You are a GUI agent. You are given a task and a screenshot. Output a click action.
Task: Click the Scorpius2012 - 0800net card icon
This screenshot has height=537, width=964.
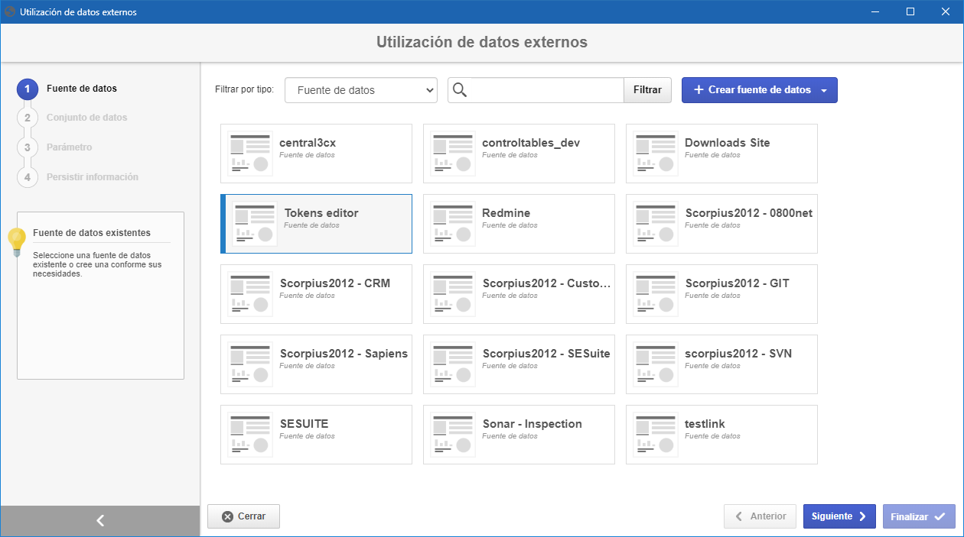click(656, 224)
